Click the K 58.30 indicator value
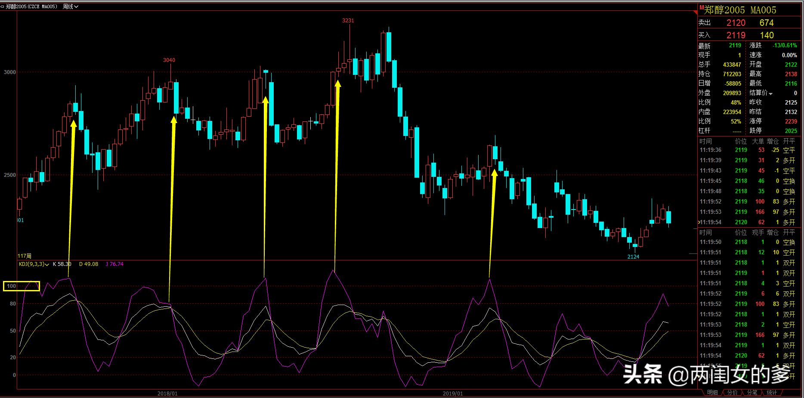 [x=62, y=264]
